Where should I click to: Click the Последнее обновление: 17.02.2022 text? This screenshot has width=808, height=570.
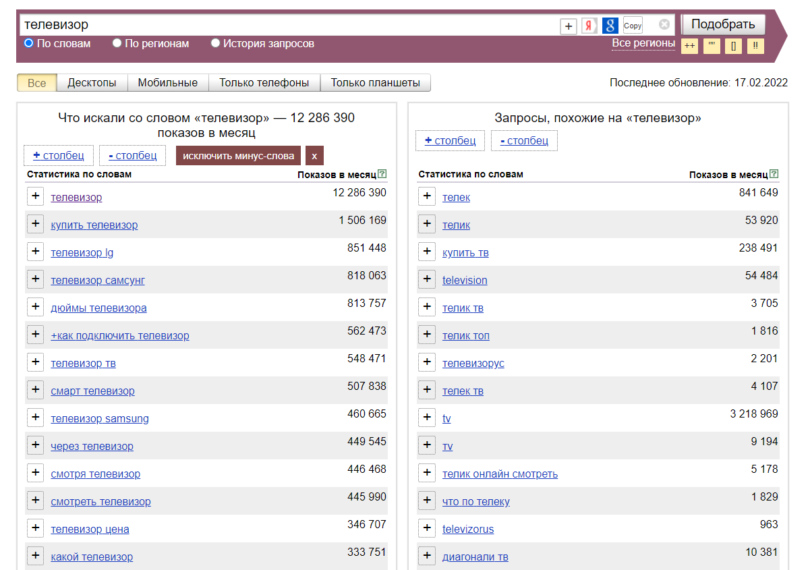[699, 82]
